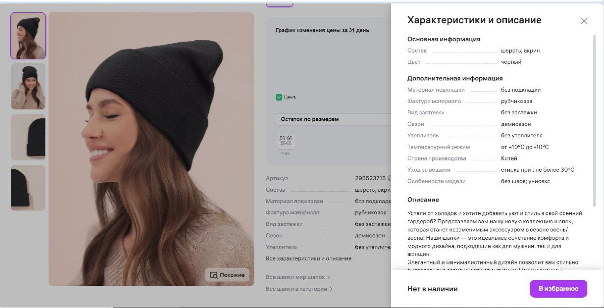Copy the article number 295523715 with copy icon
Screen dimensions: 604x308
pos(389,179)
